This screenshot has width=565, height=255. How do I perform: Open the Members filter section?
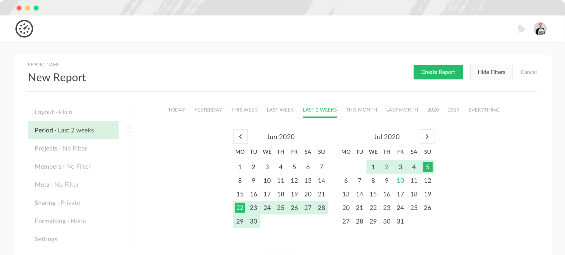point(63,166)
